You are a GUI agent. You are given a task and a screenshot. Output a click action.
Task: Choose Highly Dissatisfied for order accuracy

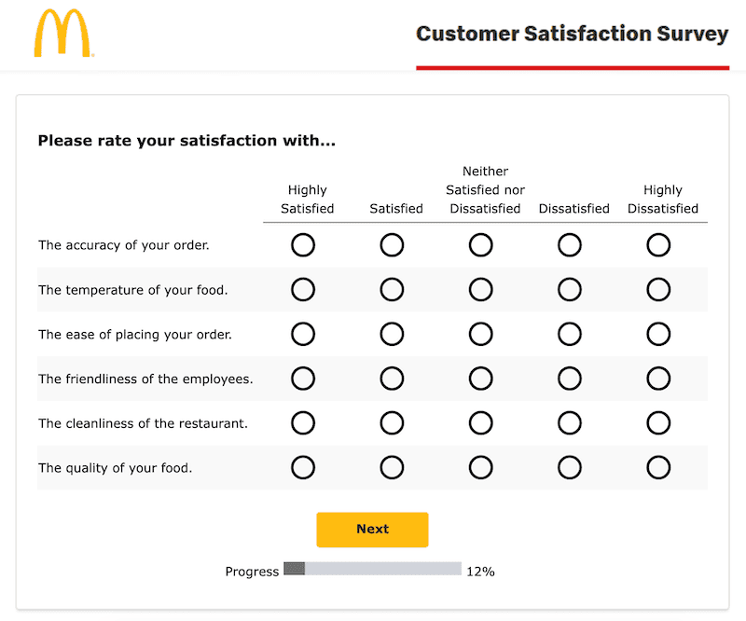[658, 244]
